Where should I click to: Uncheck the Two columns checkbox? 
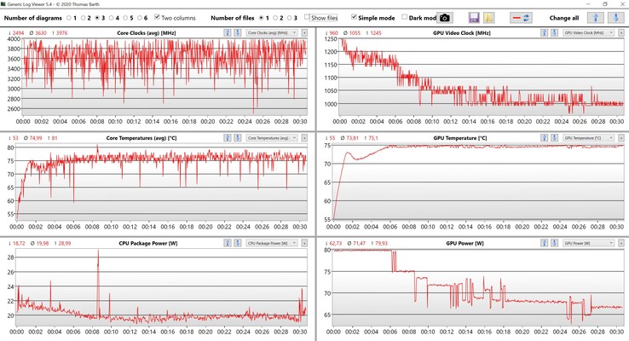point(157,17)
